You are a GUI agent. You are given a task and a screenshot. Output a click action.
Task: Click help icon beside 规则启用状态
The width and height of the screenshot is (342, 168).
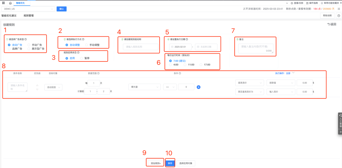[x=78, y=53]
